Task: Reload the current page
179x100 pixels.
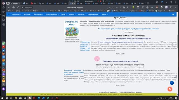Action: pos(18,7)
